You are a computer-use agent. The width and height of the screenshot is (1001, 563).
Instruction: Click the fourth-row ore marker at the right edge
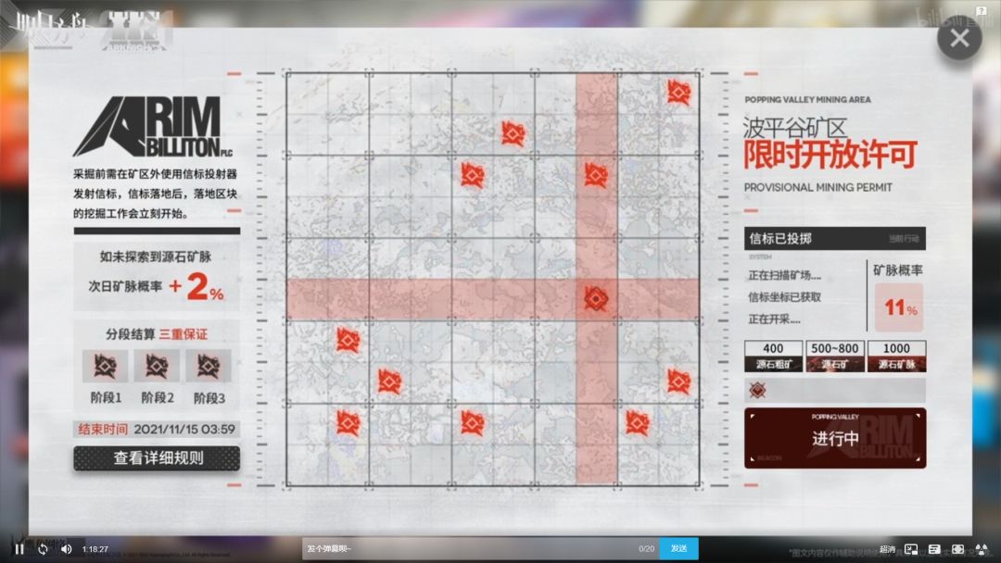(x=678, y=382)
